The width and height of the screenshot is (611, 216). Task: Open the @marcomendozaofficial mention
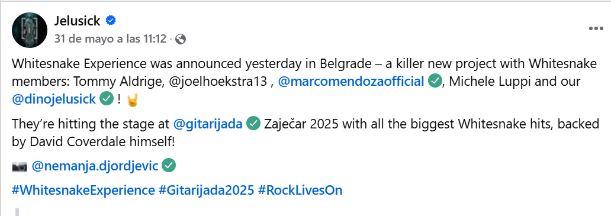point(350,81)
